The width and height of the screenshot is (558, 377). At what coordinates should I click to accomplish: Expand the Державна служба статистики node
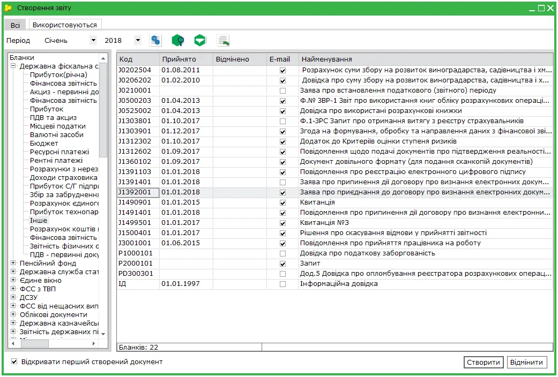pos(13,272)
